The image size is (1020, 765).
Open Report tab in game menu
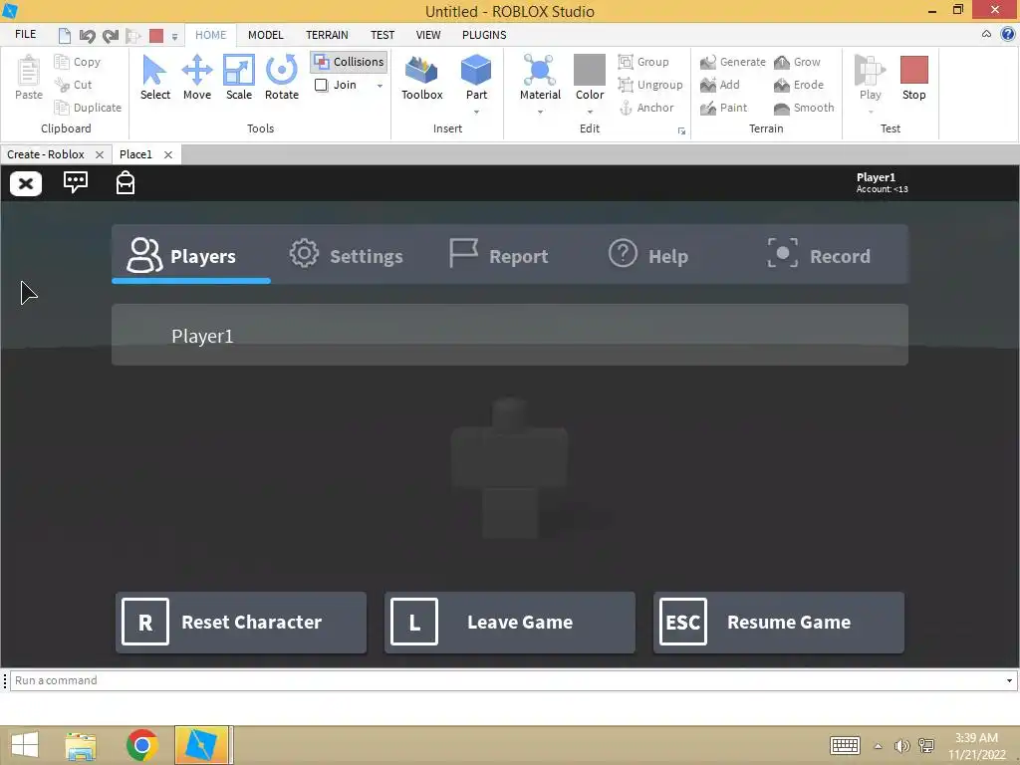[x=499, y=255]
